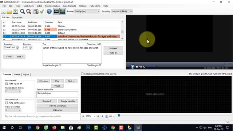The height and width of the screenshot is (131, 233).
Task: Click the video seek progress bar
Action: [179, 63]
